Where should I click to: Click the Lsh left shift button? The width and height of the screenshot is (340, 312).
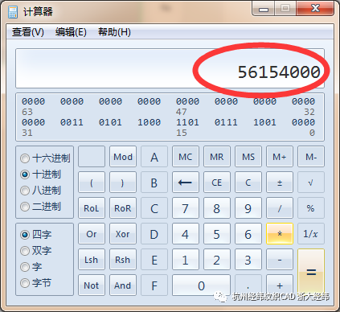(92, 260)
